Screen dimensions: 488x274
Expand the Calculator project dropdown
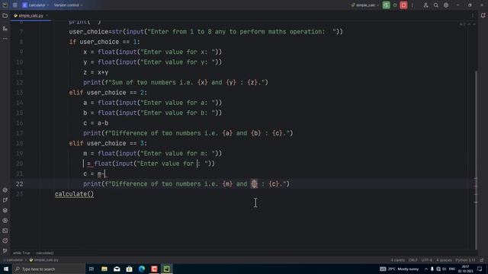click(x=35, y=5)
